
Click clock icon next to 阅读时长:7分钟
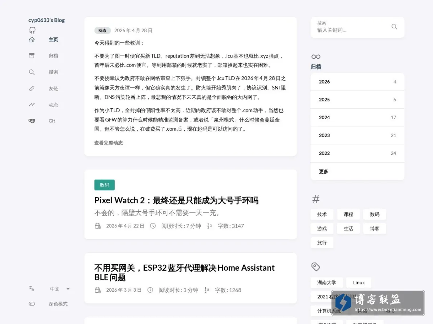[x=153, y=226]
